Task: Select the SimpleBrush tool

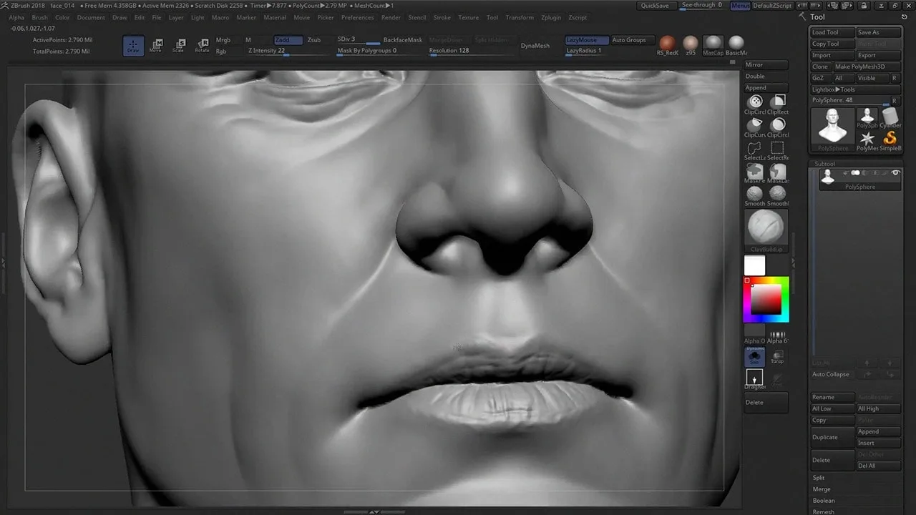Action: point(891,140)
